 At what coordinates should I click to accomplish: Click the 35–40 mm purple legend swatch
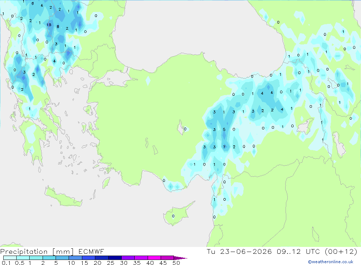point(141,258)
